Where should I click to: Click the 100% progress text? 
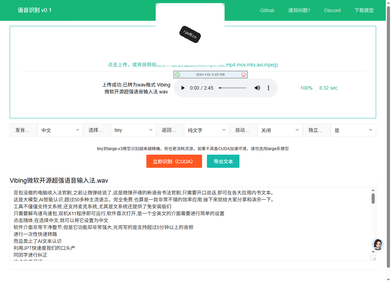306,88
